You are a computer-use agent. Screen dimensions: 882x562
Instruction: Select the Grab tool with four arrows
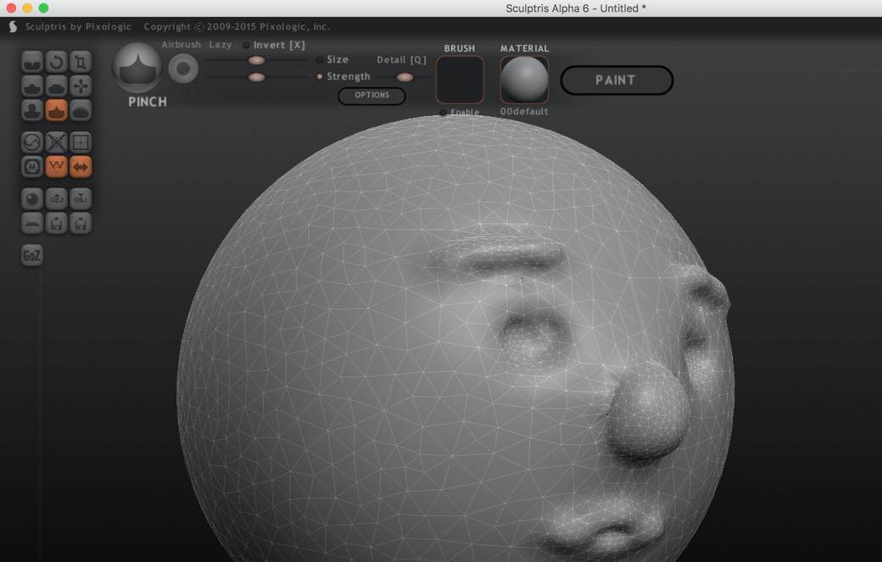81,86
